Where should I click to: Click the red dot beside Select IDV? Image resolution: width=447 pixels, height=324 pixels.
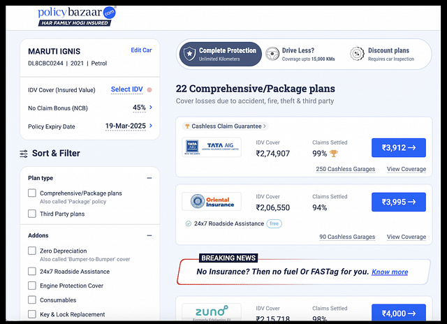click(149, 90)
